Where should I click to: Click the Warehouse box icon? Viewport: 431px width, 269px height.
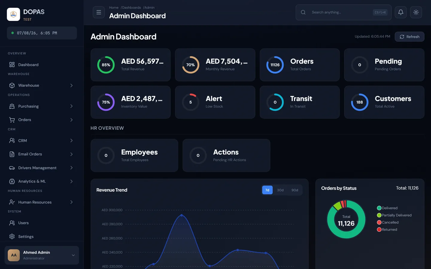(12, 85)
